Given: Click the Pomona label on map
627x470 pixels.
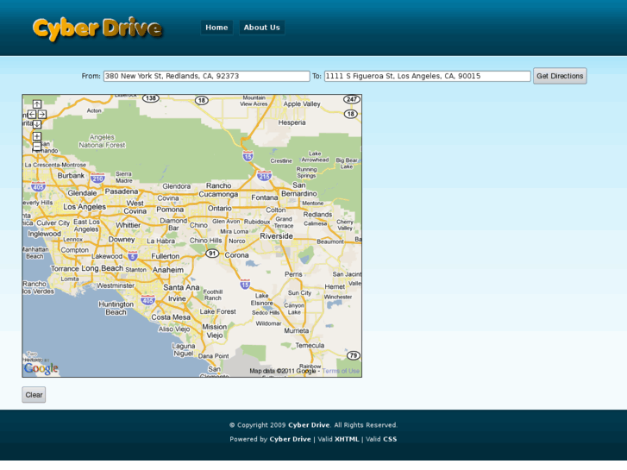Looking at the screenshot, I should (x=170, y=210).
